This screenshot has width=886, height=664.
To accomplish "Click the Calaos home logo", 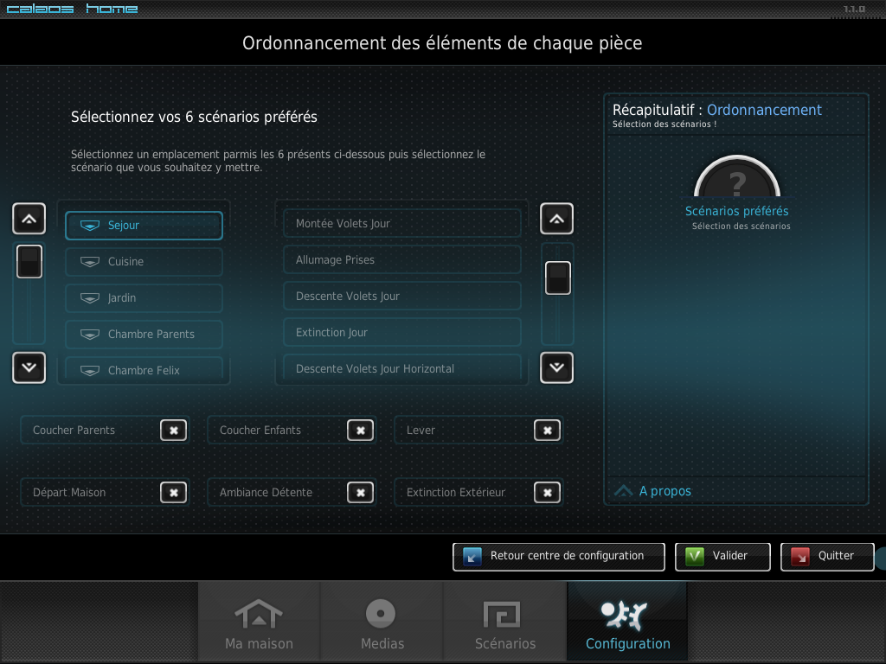I will [x=73, y=9].
